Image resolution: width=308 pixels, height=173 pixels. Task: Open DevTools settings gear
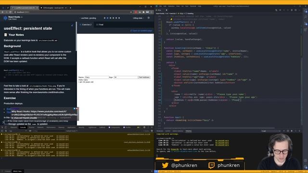coord(144,127)
